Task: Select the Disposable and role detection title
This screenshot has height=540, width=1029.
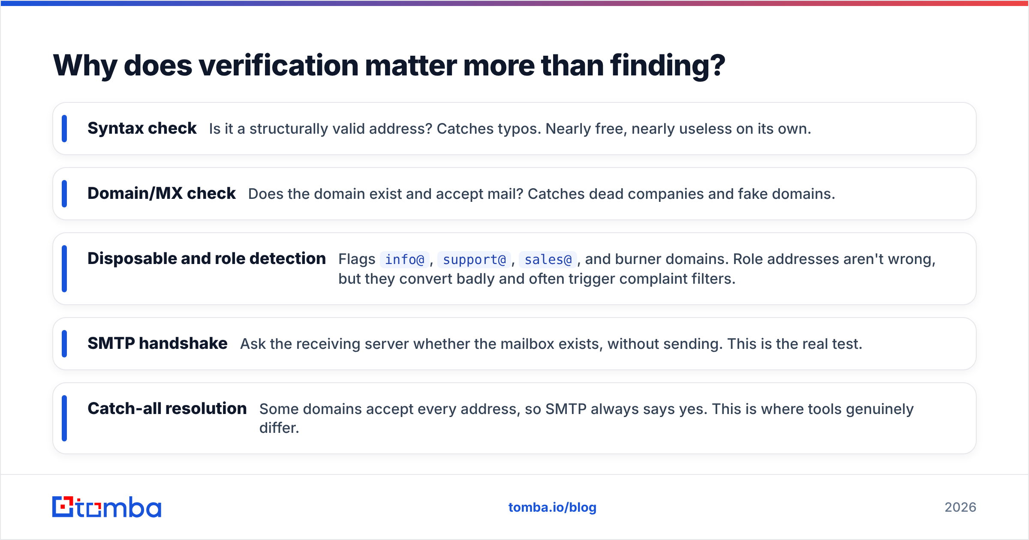Action: point(207,258)
